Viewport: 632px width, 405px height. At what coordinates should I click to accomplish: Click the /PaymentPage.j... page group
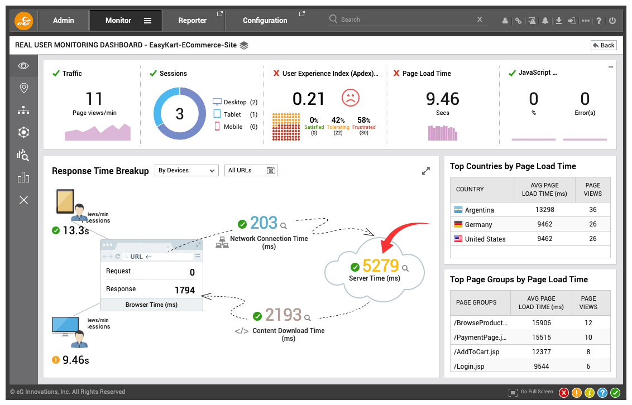click(480, 337)
